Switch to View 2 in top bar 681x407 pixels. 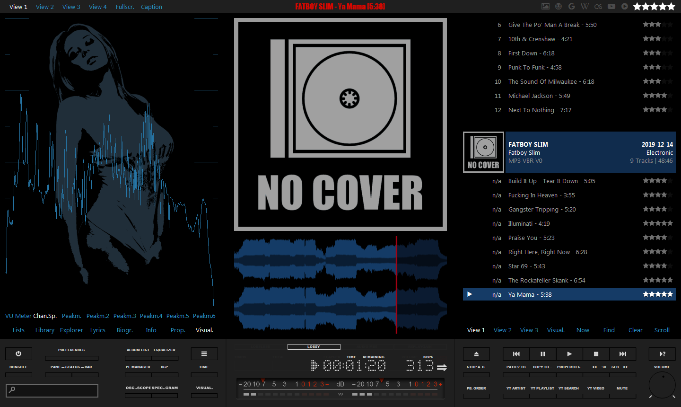[45, 7]
